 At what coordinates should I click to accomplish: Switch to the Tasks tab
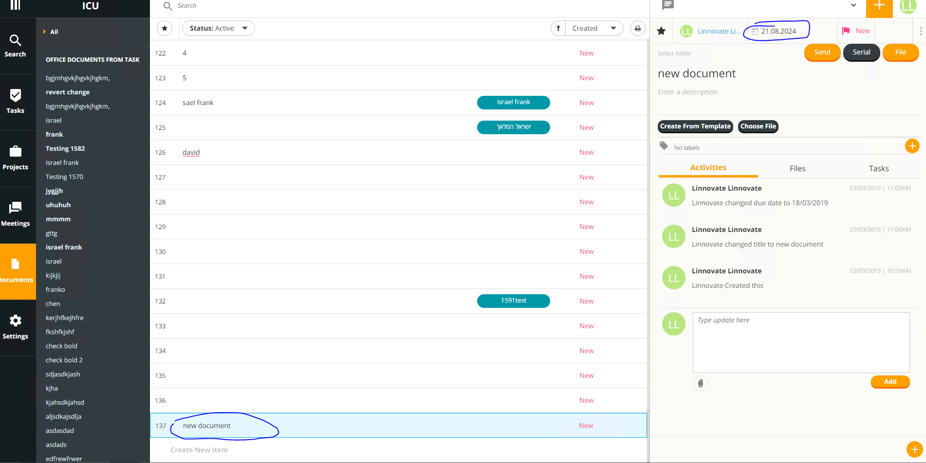[x=878, y=168]
